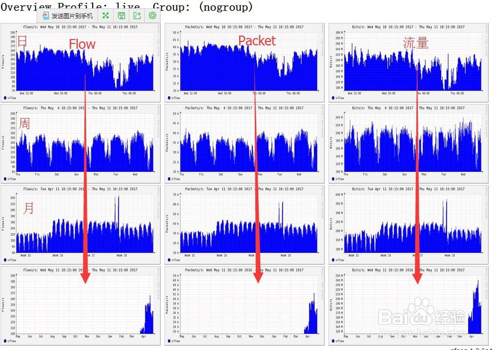Click the 发送图片到手机 button
493x350 pixels.
[x=68, y=16]
